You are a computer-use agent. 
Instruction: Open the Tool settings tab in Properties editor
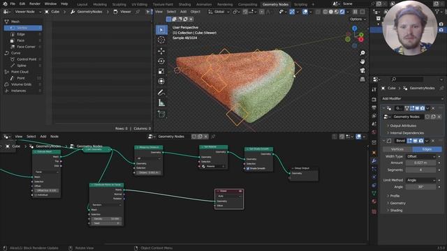pos(374,90)
